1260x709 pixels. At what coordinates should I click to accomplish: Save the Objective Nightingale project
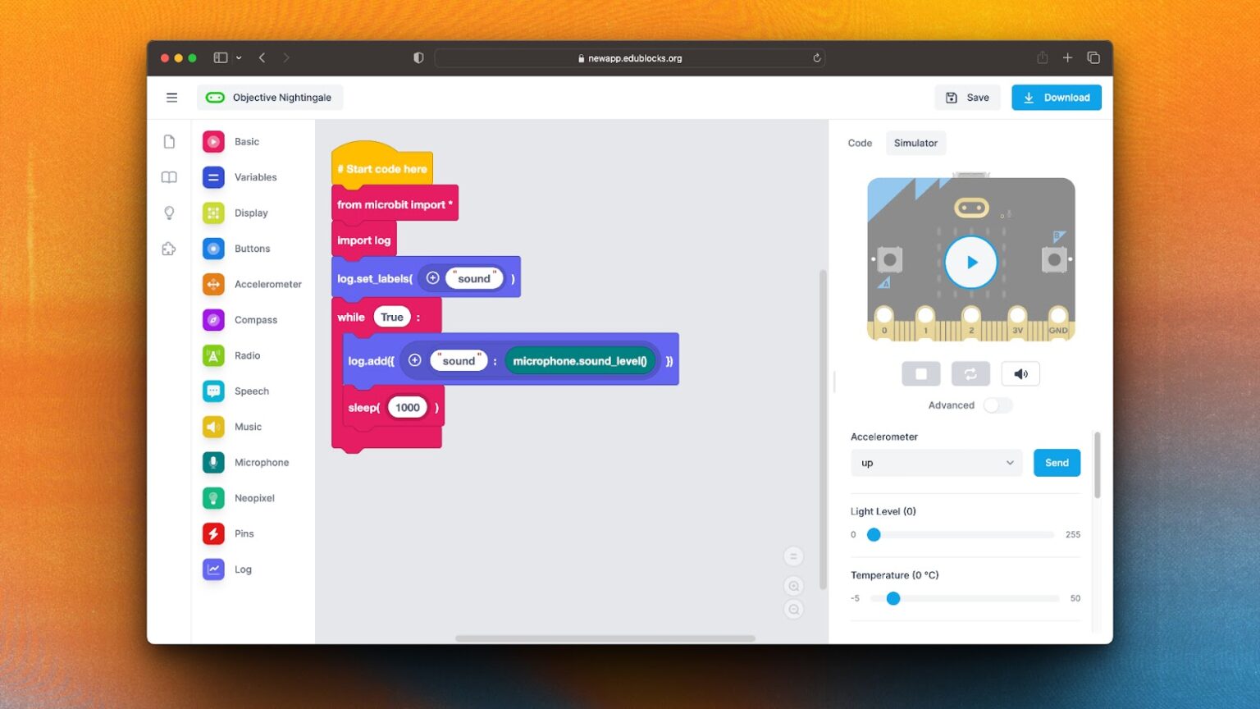point(967,97)
